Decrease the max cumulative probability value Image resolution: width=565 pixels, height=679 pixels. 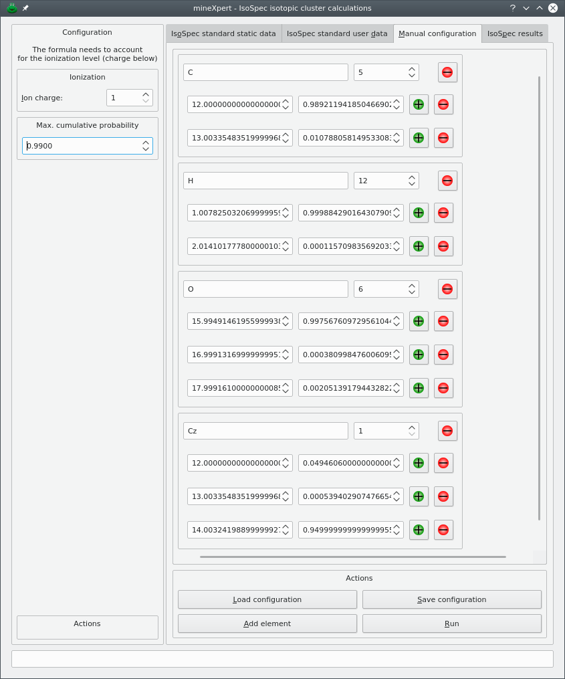coord(146,149)
